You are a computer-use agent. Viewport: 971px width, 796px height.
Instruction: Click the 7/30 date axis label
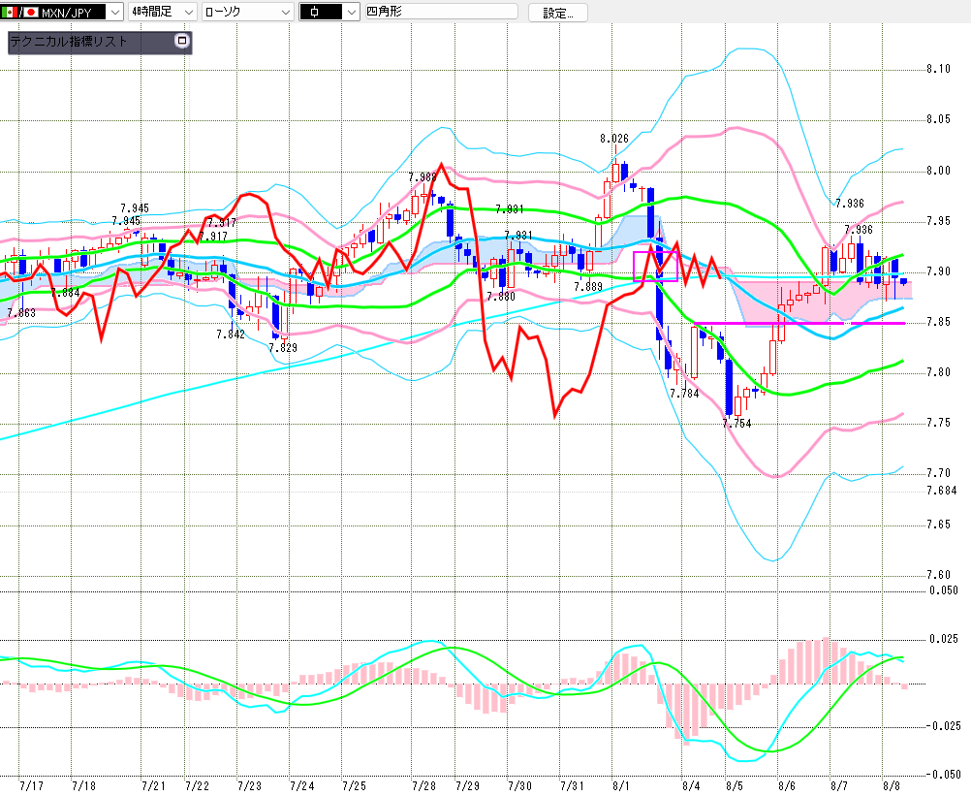(x=519, y=786)
